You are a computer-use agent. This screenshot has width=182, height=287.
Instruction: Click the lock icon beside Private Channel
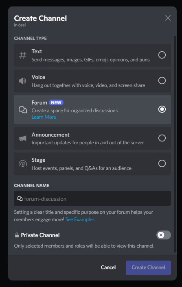(x=17, y=235)
